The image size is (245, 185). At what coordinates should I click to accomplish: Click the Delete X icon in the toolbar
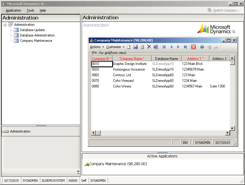tap(149, 47)
